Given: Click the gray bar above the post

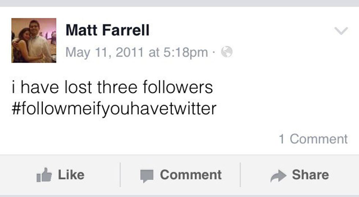Looking at the screenshot, I should click(x=179, y=3).
